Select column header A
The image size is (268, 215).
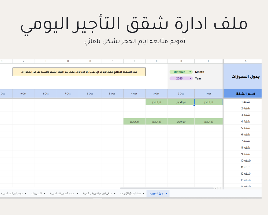pyautogui.click(x=245, y=61)
